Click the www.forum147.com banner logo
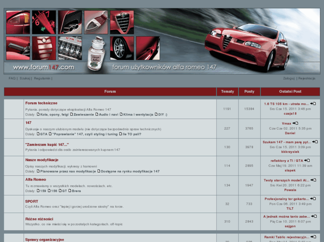 pyautogui.click(x=43, y=67)
